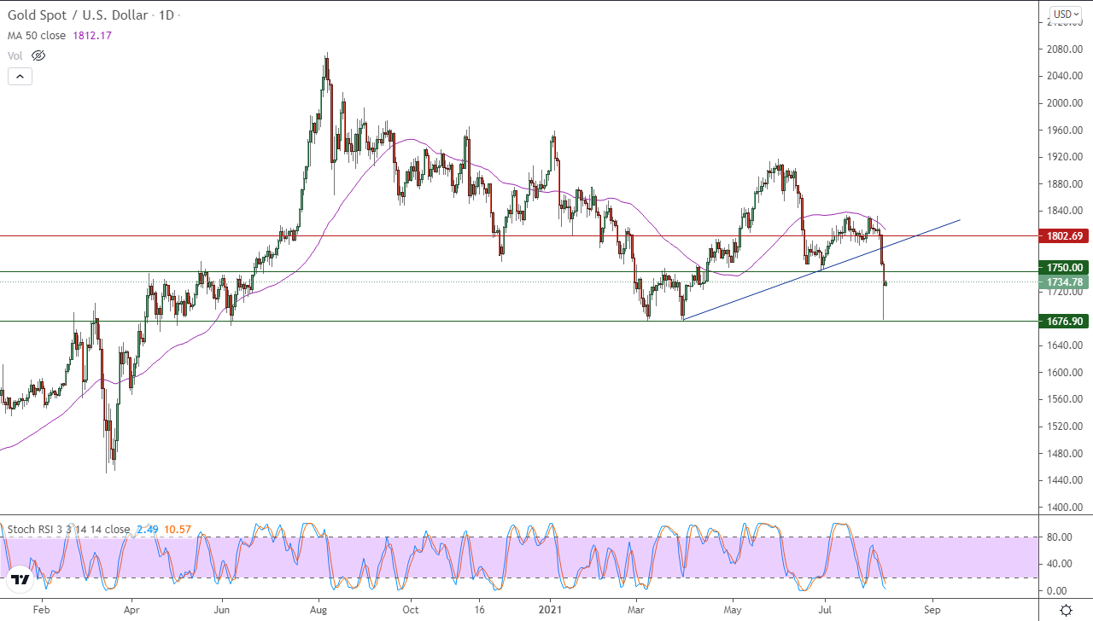
Task: Select the Vol indicator label
Action: 15,55
